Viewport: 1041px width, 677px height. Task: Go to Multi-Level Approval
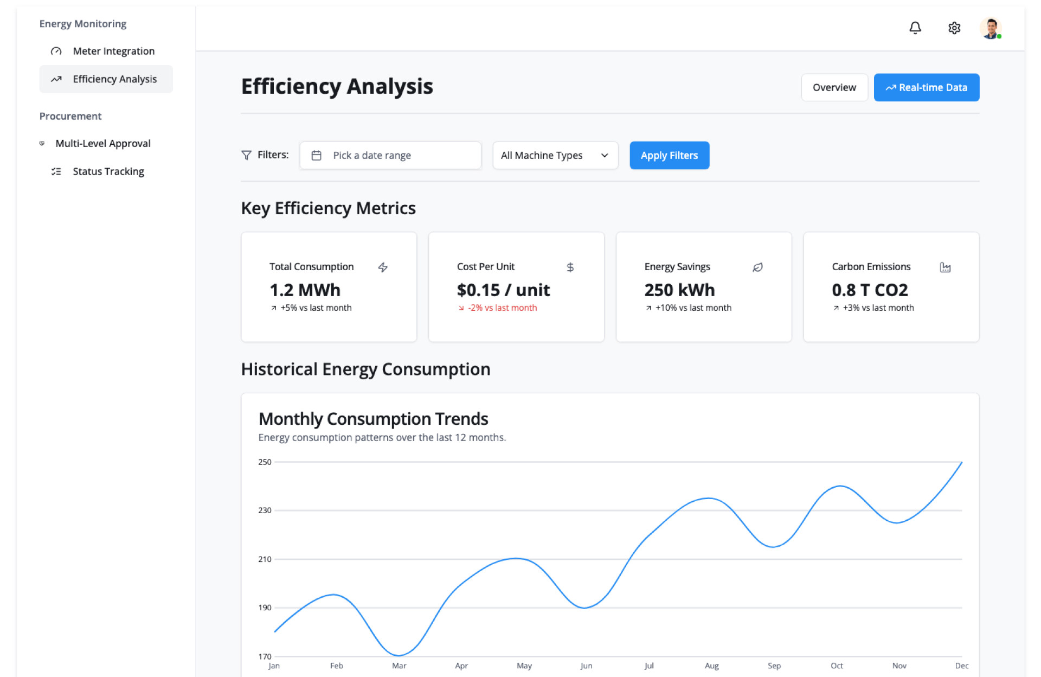(x=103, y=143)
